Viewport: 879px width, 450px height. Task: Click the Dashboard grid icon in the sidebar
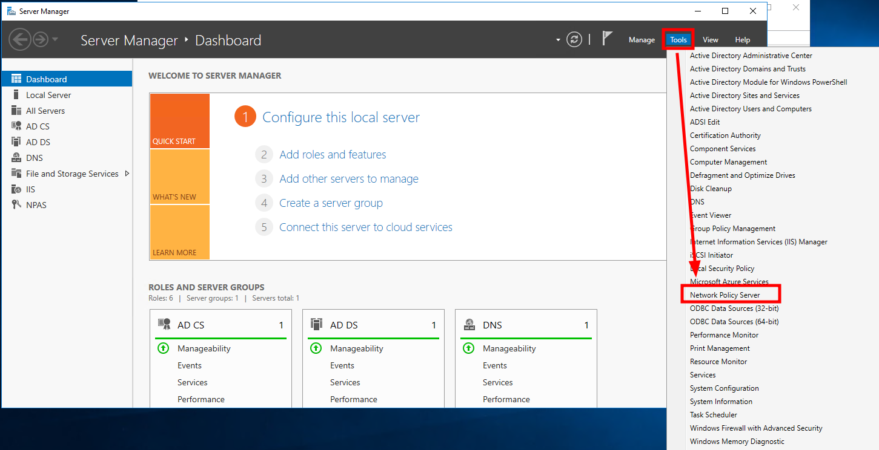[x=17, y=78]
